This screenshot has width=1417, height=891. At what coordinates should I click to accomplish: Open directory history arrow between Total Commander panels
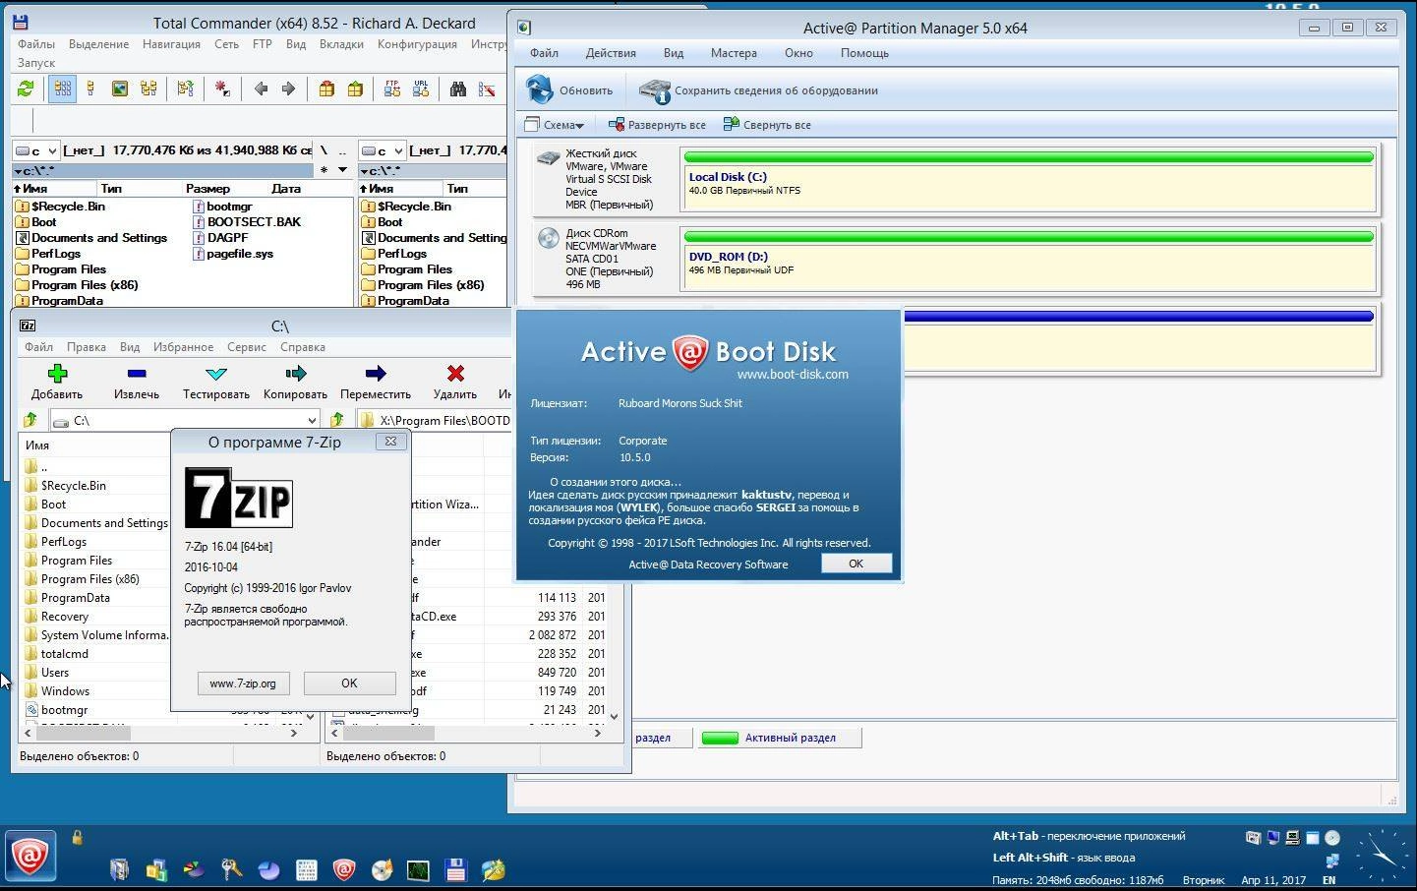(x=342, y=170)
